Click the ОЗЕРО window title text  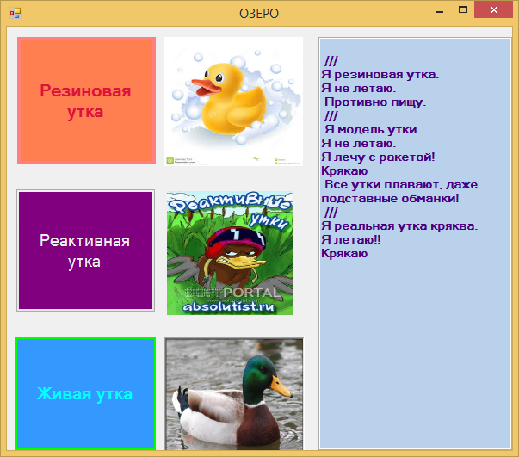click(x=259, y=13)
